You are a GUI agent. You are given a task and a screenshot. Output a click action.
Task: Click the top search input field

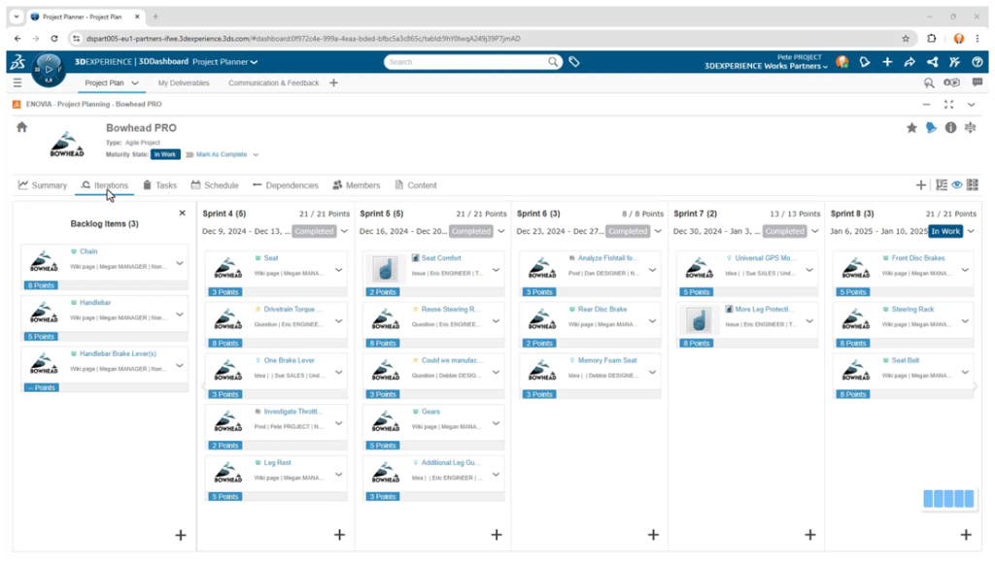(x=464, y=62)
